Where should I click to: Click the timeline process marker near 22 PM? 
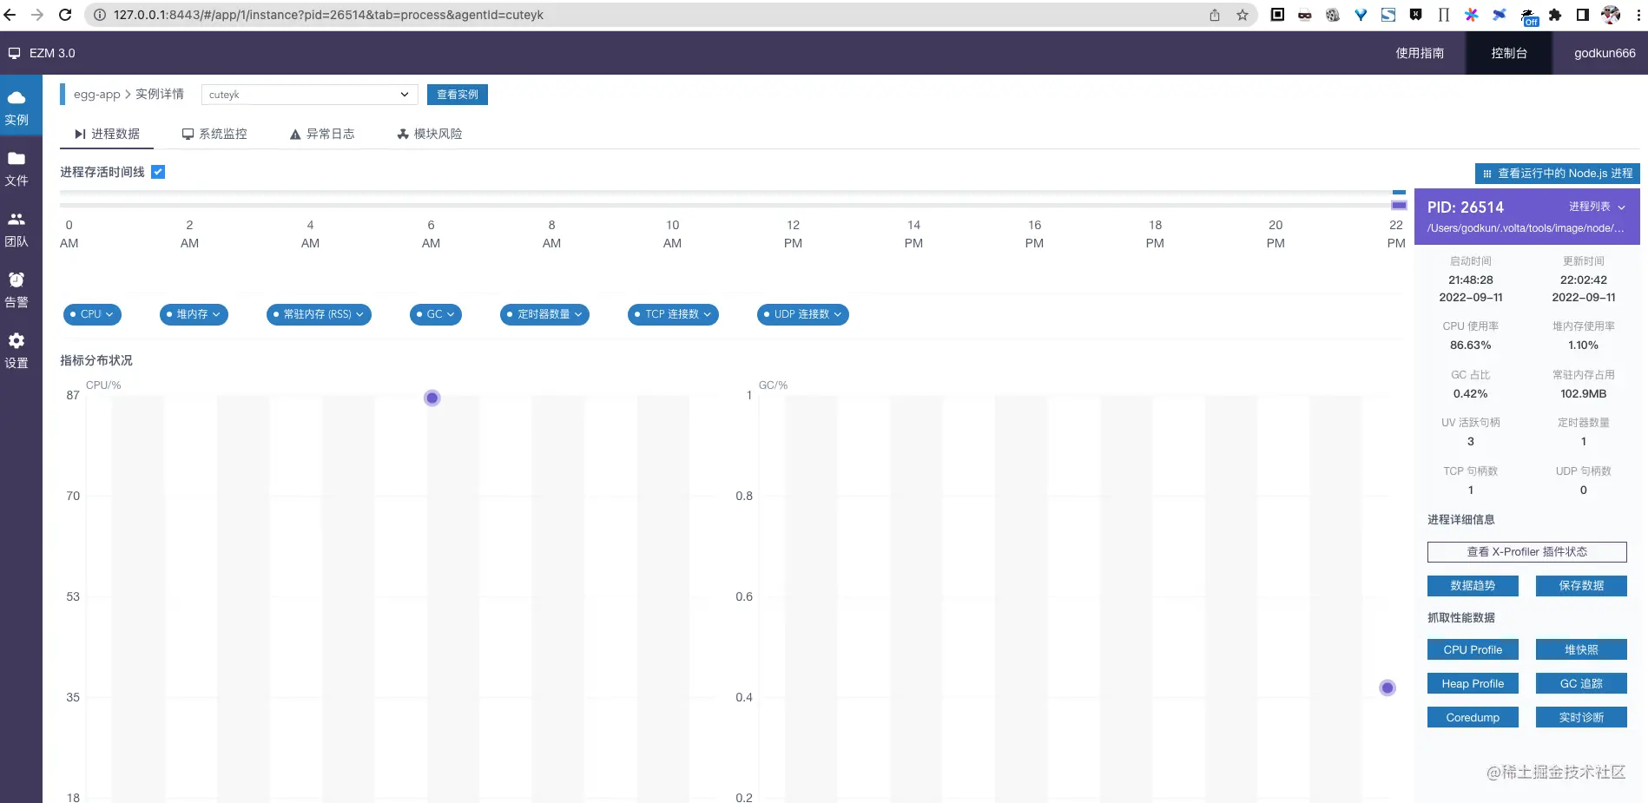1399,206
